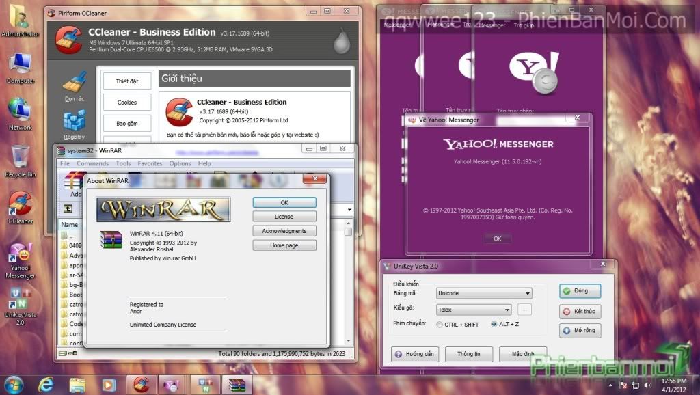Viewport: 700px width, 395px height.
Task: Open the File menu in WinRAR
Action: pos(65,164)
